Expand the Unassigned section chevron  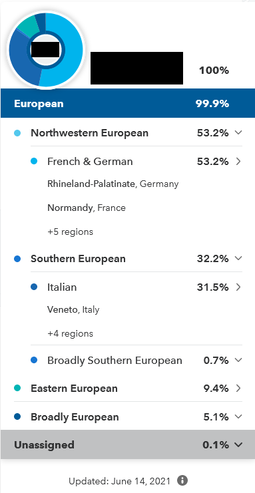[x=238, y=445]
